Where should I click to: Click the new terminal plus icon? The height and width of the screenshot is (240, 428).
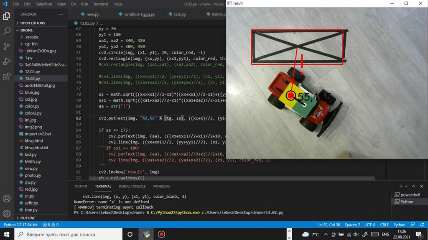pyautogui.click(x=401, y=186)
